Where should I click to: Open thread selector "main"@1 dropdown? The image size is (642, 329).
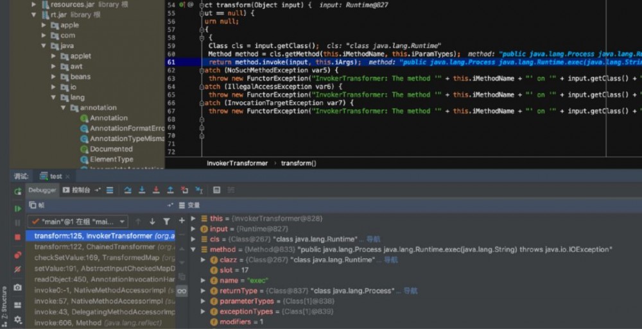[78, 221]
